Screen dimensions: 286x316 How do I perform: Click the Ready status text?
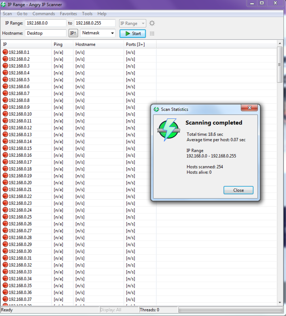tap(7, 310)
